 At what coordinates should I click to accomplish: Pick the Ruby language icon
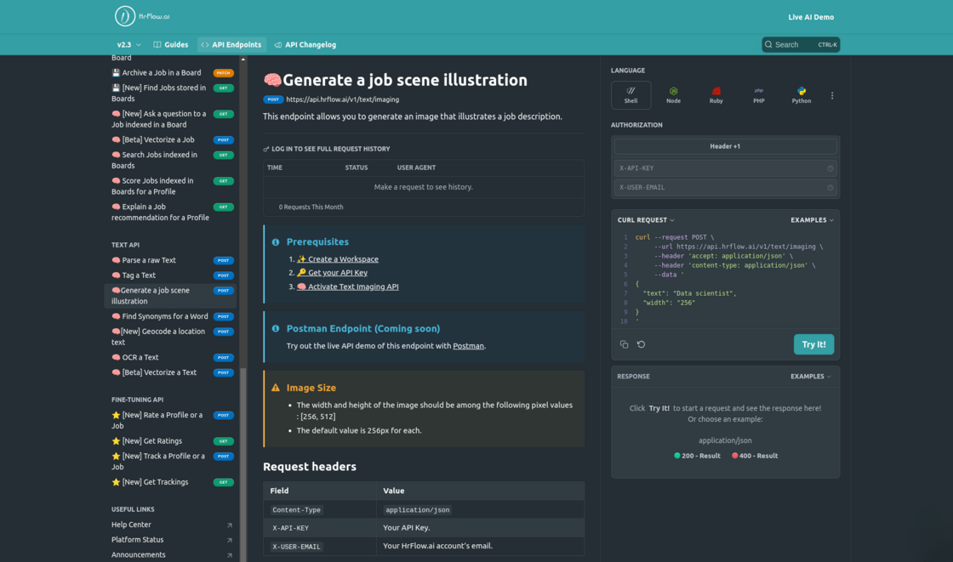pos(716,94)
